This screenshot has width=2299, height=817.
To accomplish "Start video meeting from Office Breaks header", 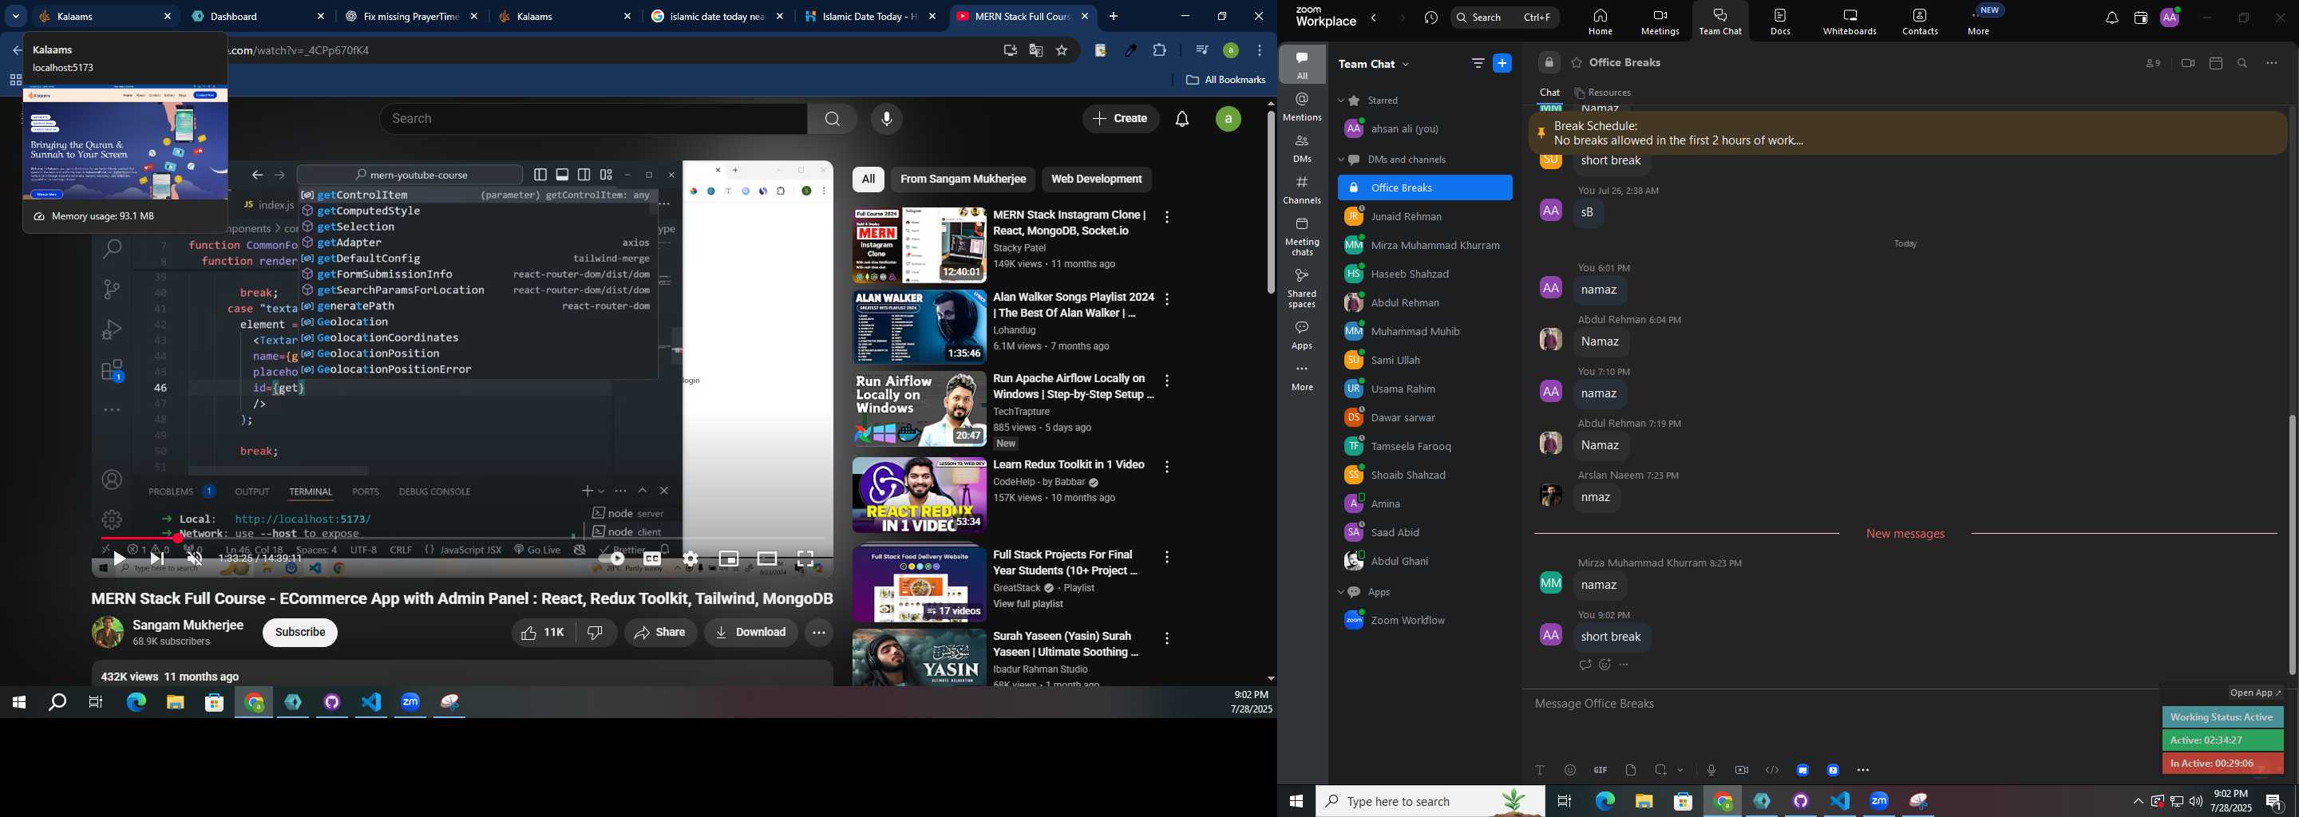I will (x=2187, y=63).
